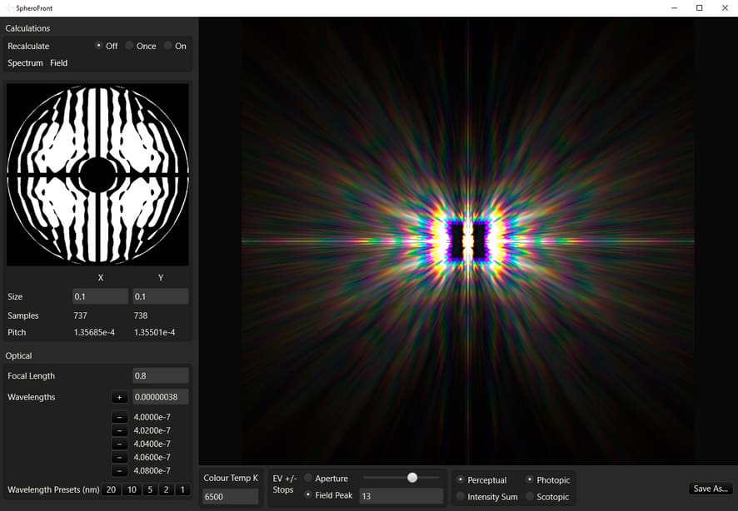Screen dimensions: 738x511
Task: Apply the 5 nm wavelength preset
Action: coord(151,489)
